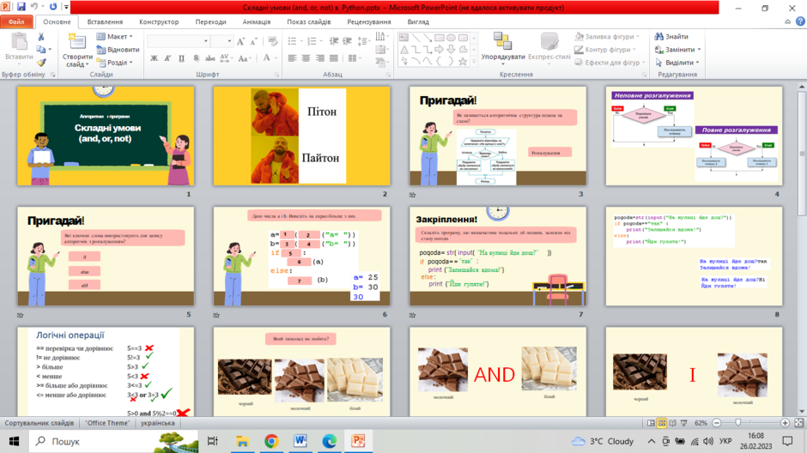Viewport: 807px width, 453px height.
Task: Click the Save icon in quick access toolbar
Action: pyautogui.click(x=21, y=7)
